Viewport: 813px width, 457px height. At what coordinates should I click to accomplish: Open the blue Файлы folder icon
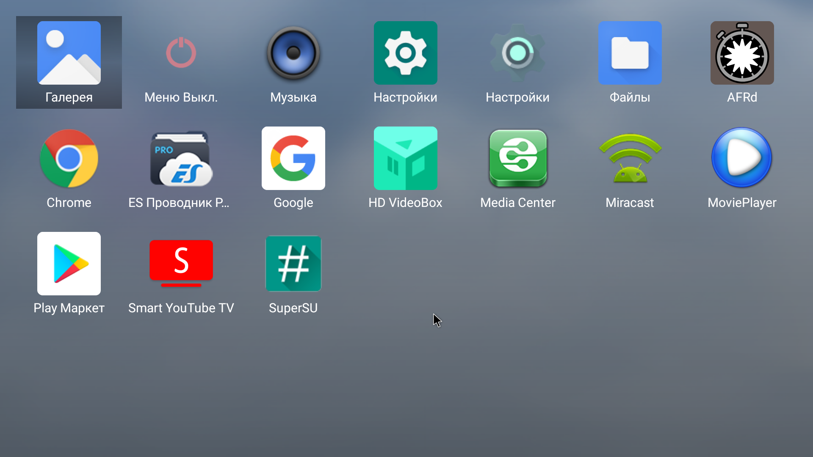click(630, 53)
